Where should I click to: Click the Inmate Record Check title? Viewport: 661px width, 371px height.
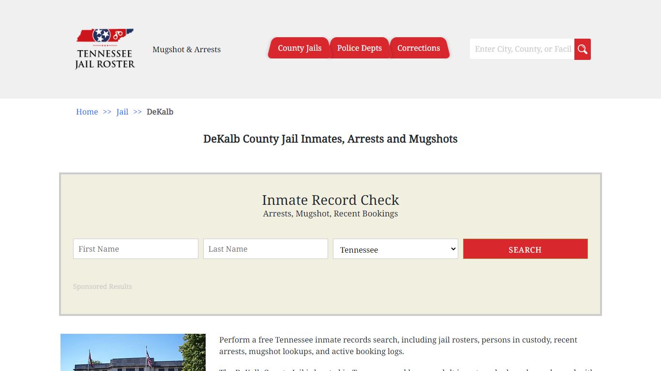click(330, 200)
